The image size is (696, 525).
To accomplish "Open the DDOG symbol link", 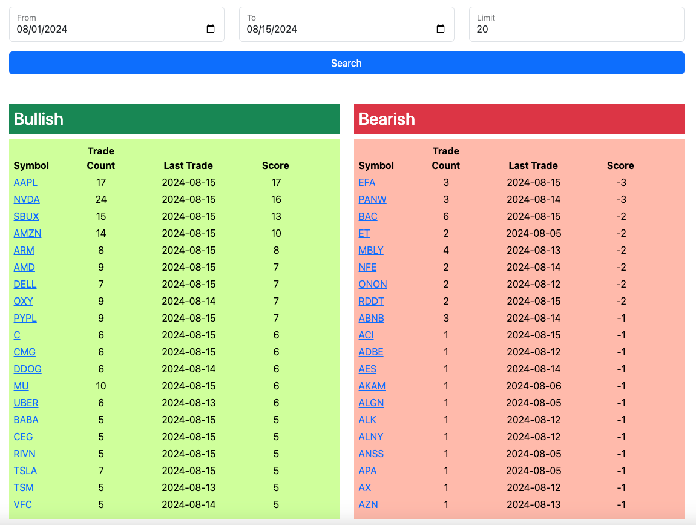I will (27, 369).
